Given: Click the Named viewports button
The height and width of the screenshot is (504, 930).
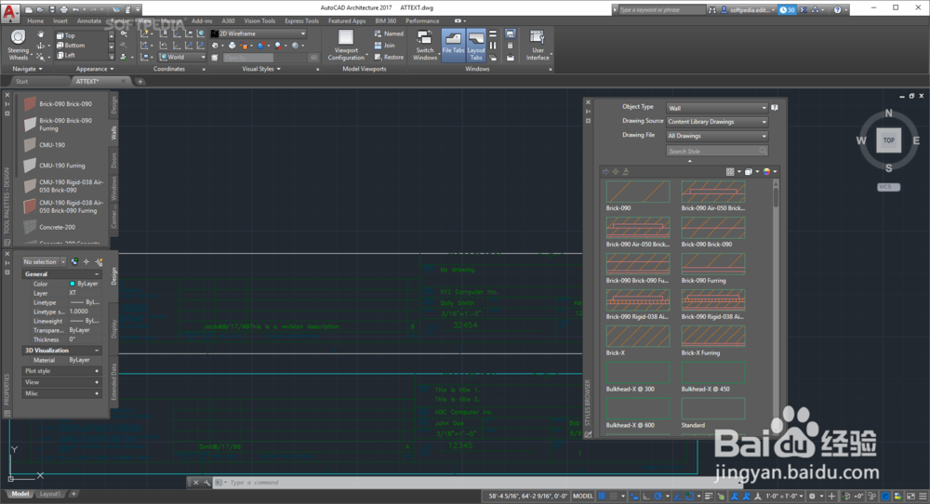Looking at the screenshot, I should coord(389,33).
